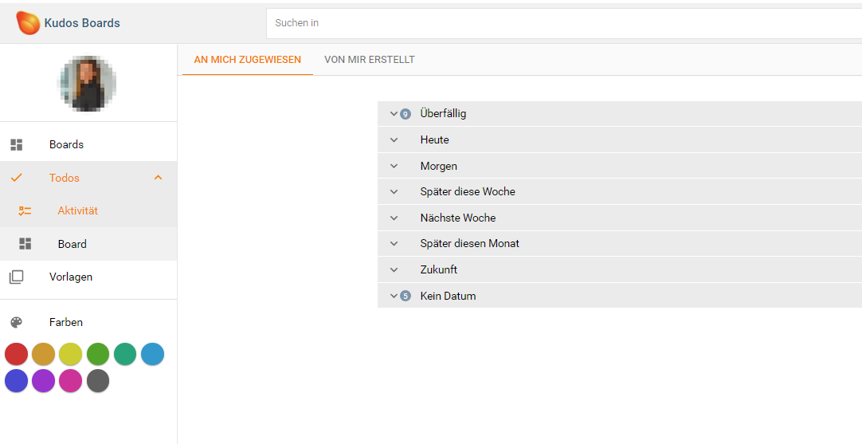Open the Boards sidebar link
The height and width of the screenshot is (444, 862).
(x=66, y=144)
